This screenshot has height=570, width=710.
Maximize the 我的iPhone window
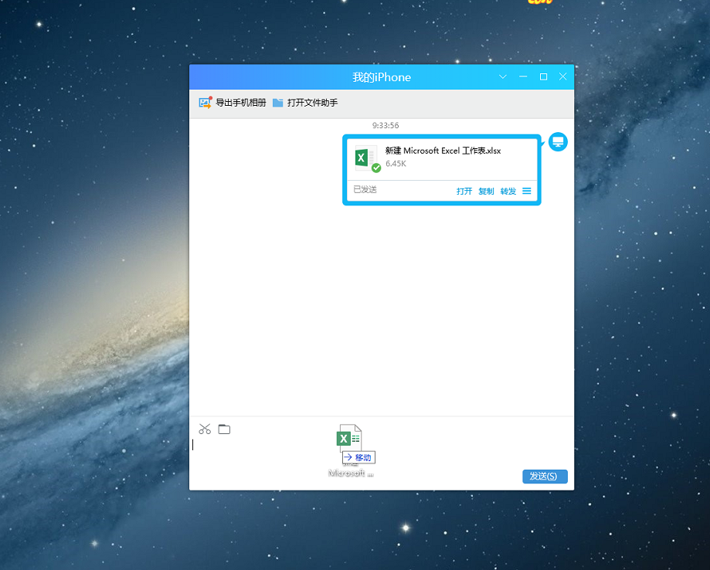[x=543, y=76]
